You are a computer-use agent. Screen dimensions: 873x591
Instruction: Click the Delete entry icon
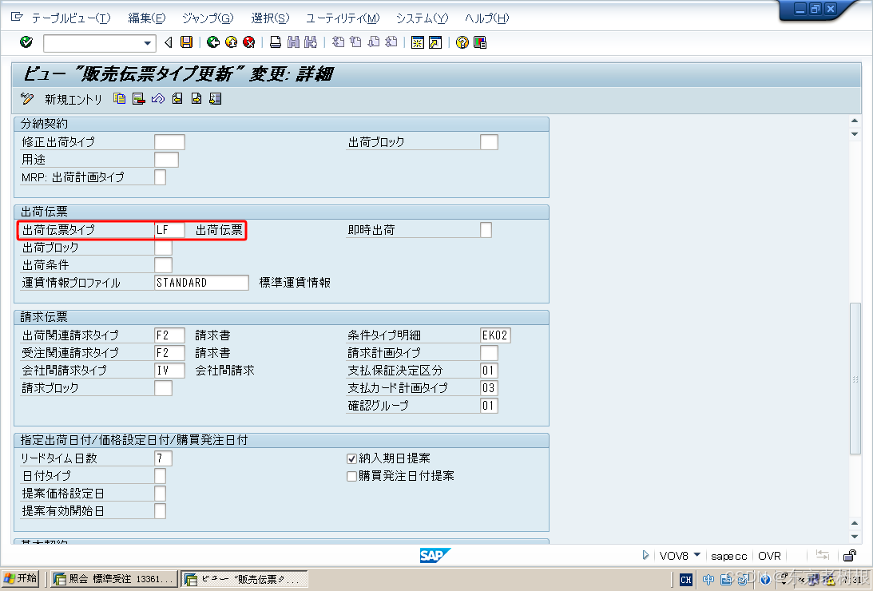(139, 99)
